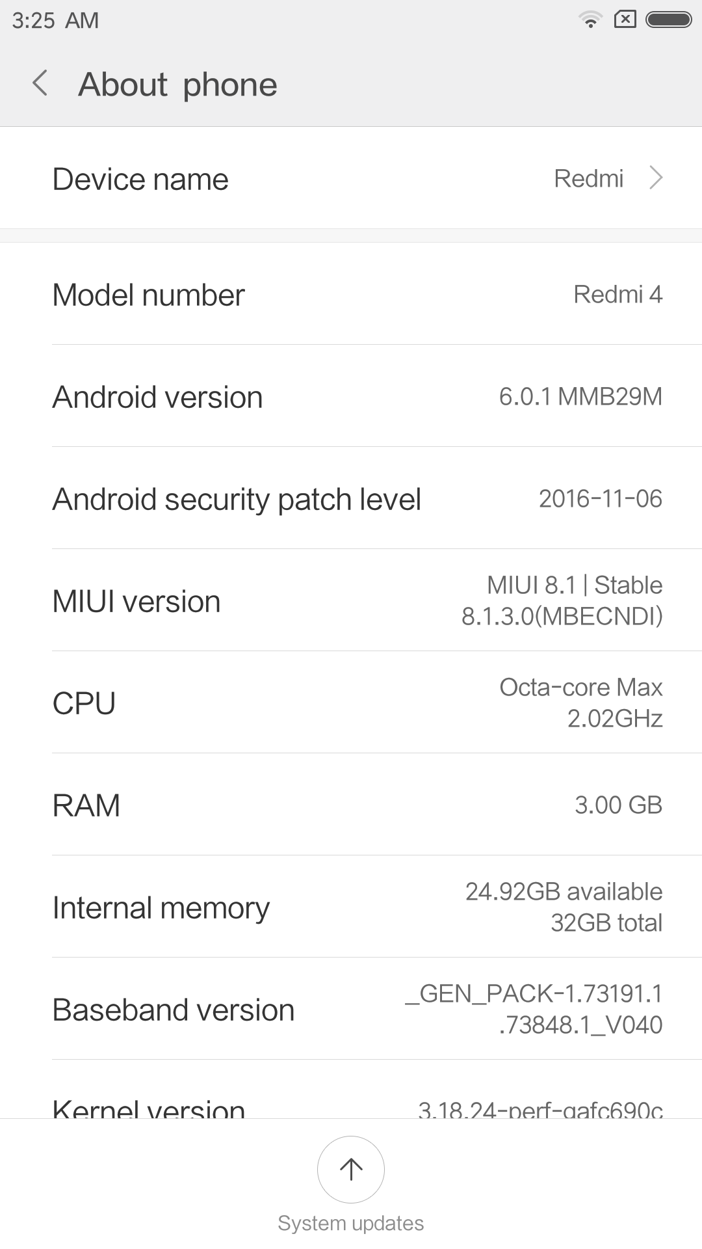
Task: Tap the Android version entry
Action: coord(351,397)
